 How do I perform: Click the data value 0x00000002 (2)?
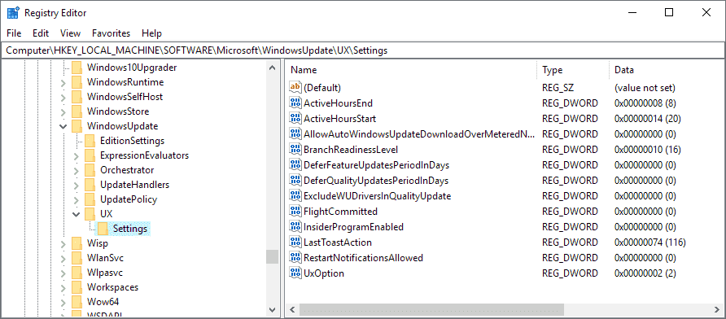645,273
